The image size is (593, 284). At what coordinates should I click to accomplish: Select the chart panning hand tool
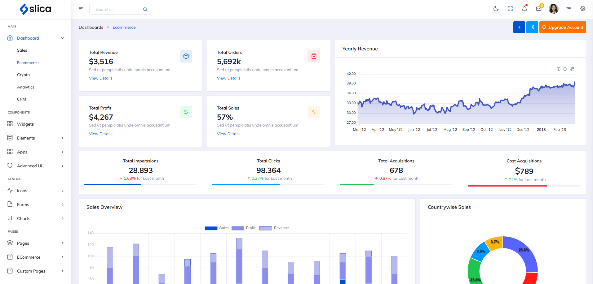click(x=573, y=69)
